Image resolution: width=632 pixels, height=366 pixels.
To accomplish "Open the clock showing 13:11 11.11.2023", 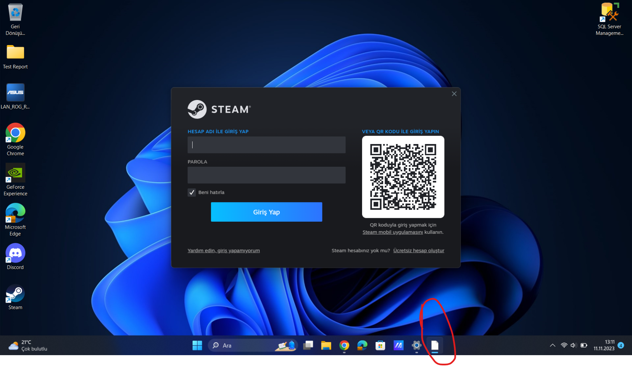I will click(604, 345).
